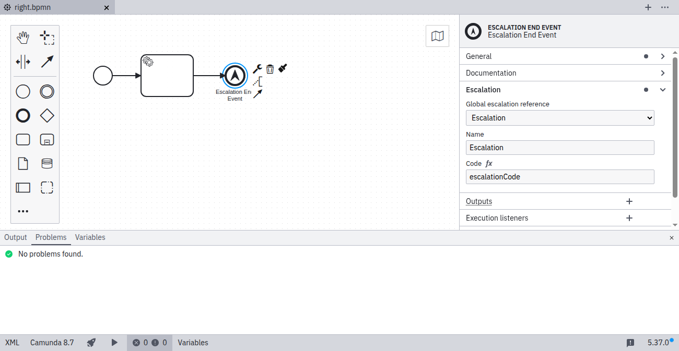679x351 pixels.
Task: Activate the global connect tool
Action: 47,61
